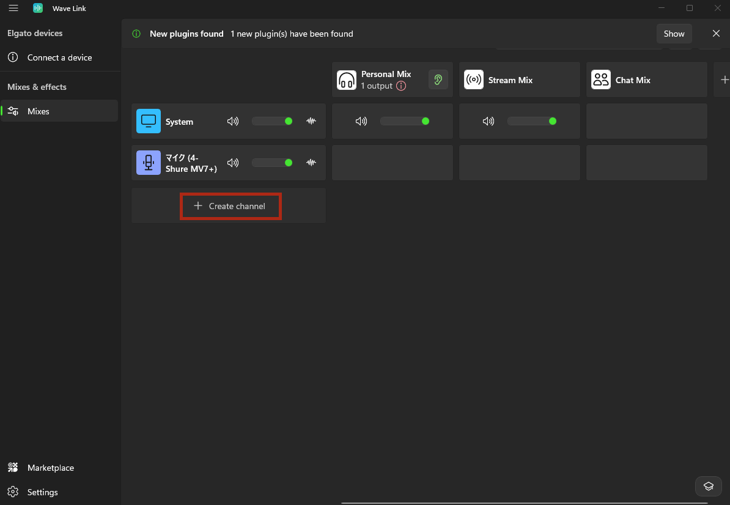Toggle Personal Mix monitoring ear icon
The image size is (730, 505).
point(438,79)
